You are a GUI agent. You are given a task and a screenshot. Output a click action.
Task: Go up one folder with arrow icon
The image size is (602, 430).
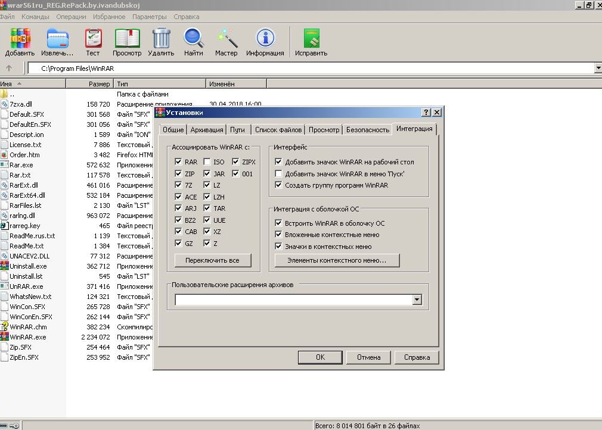(x=9, y=68)
